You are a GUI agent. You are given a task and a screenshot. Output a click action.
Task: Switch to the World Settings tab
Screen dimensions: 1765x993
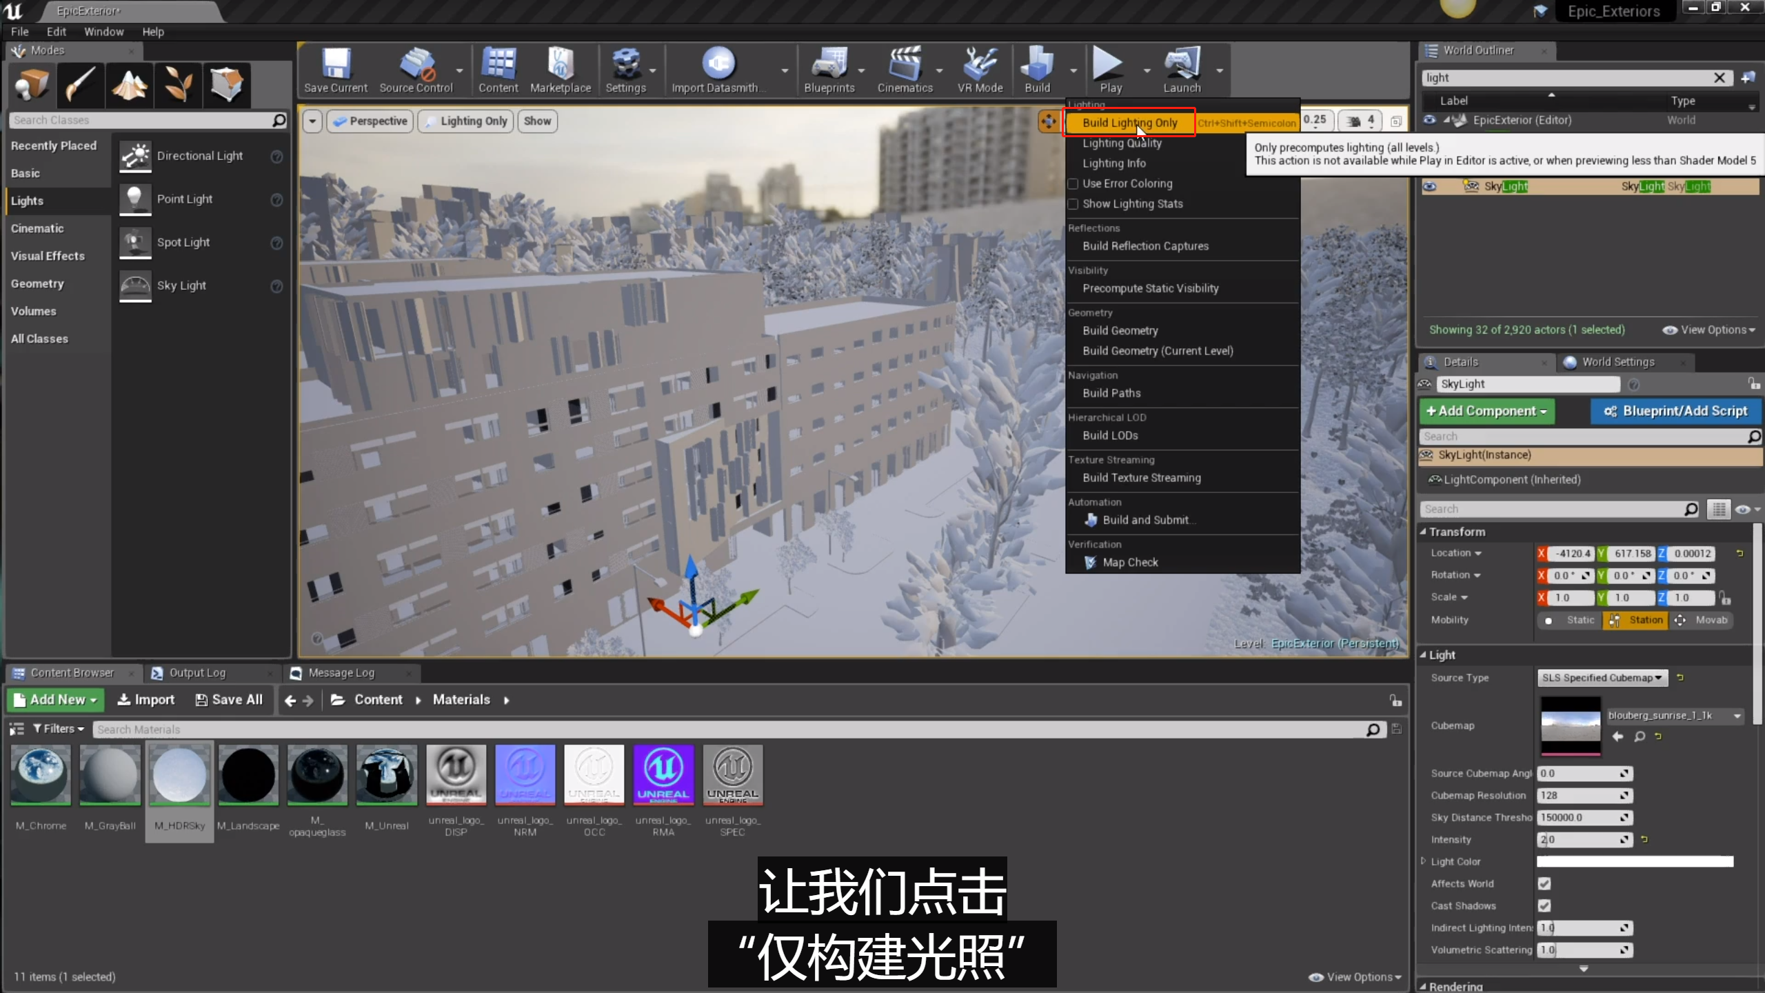[1617, 362]
